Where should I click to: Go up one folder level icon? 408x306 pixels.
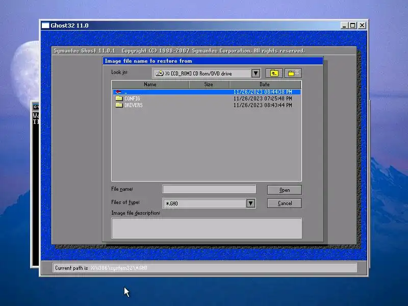click(274, 73)
